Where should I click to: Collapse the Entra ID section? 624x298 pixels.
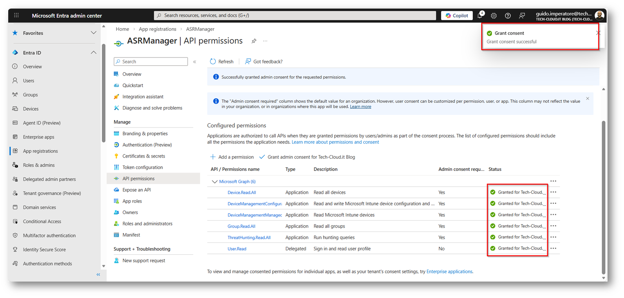(93, 53)
